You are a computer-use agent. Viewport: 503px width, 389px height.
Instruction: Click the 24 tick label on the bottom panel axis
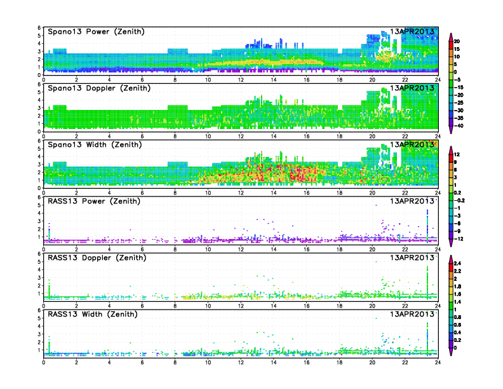coord(438,364)
